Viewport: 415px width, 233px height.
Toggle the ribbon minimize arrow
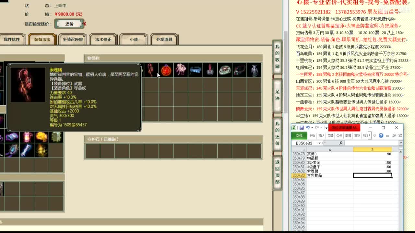[x=375, y=136]
